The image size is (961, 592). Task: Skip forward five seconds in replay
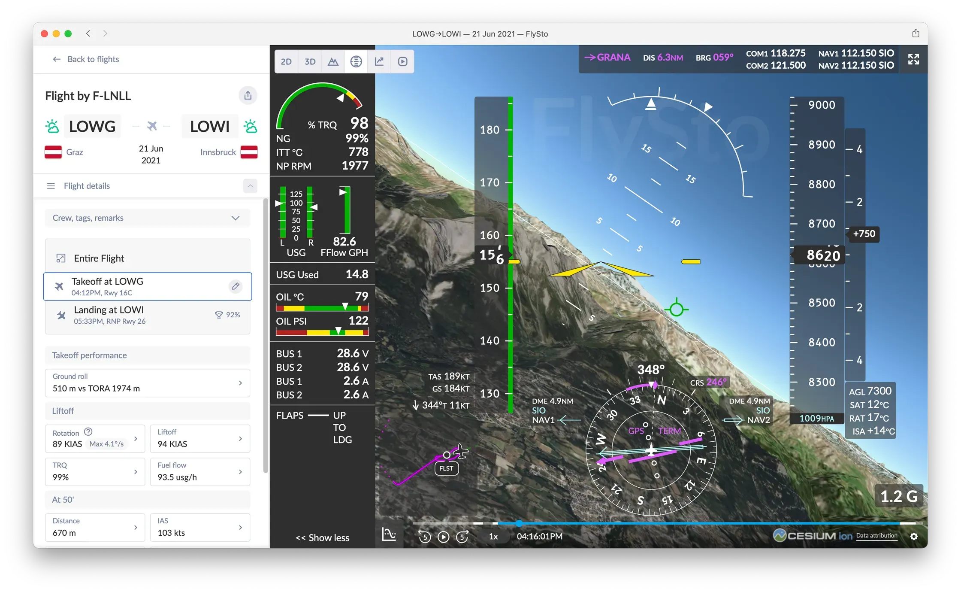pyautogui.click(x=462, y=537)
